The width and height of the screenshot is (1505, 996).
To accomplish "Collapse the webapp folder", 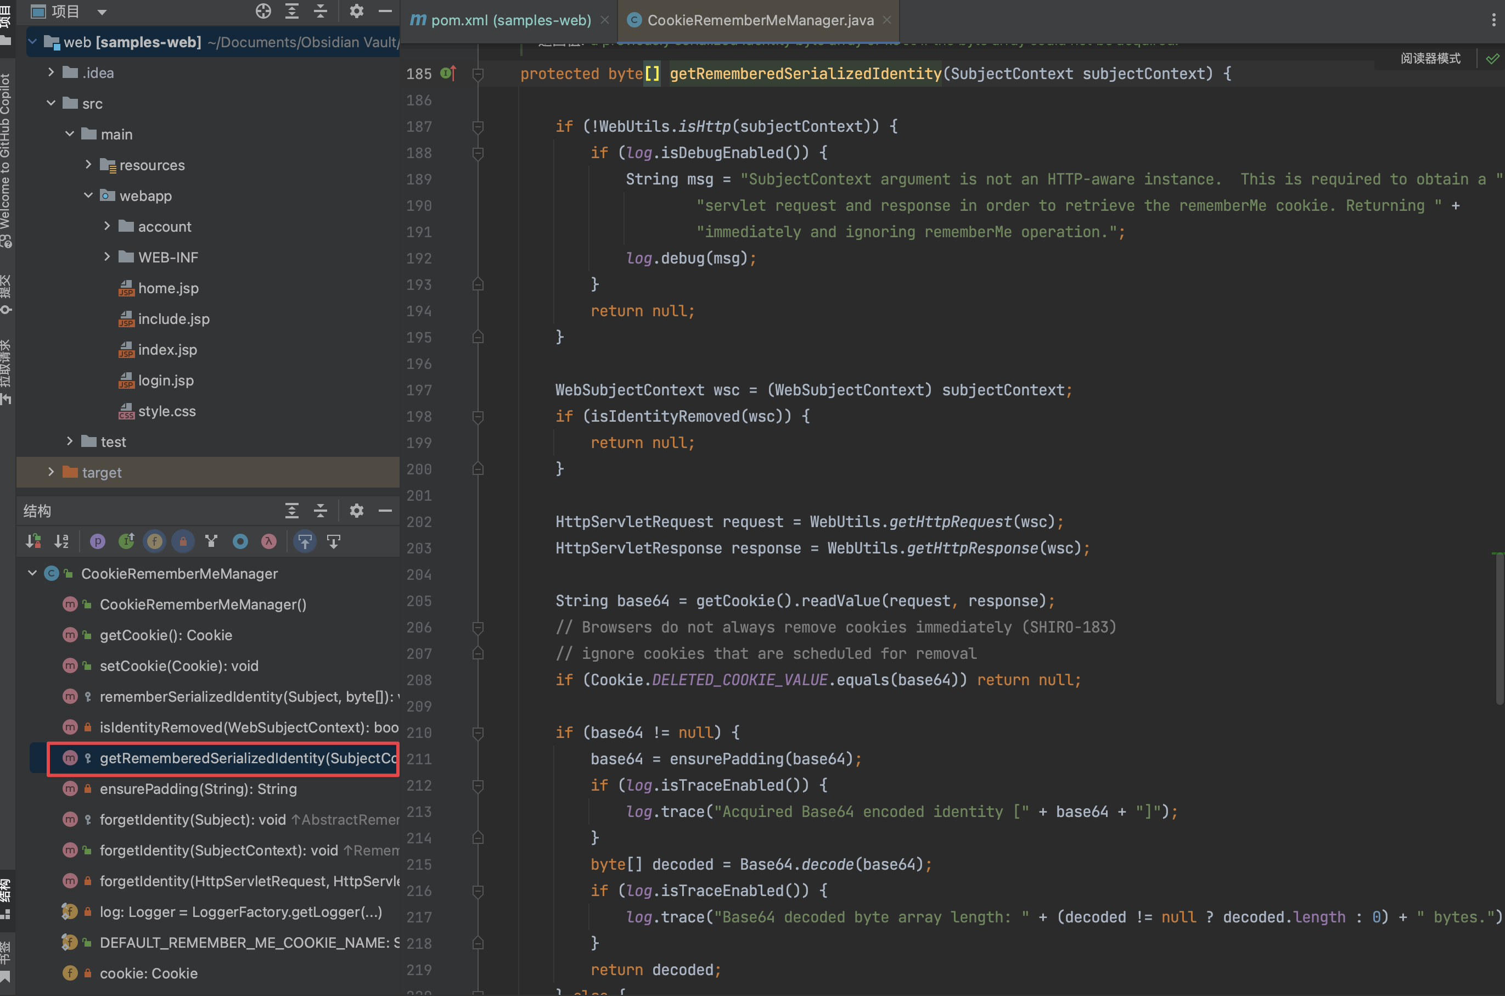I will coord(88,195).
